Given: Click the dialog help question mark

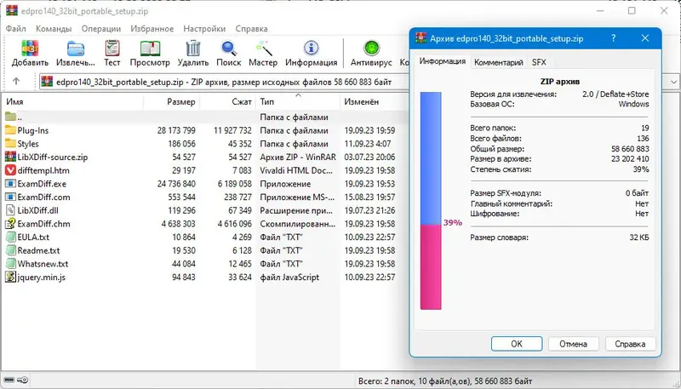Looking at the screenshot, I should tap(613, 38).
